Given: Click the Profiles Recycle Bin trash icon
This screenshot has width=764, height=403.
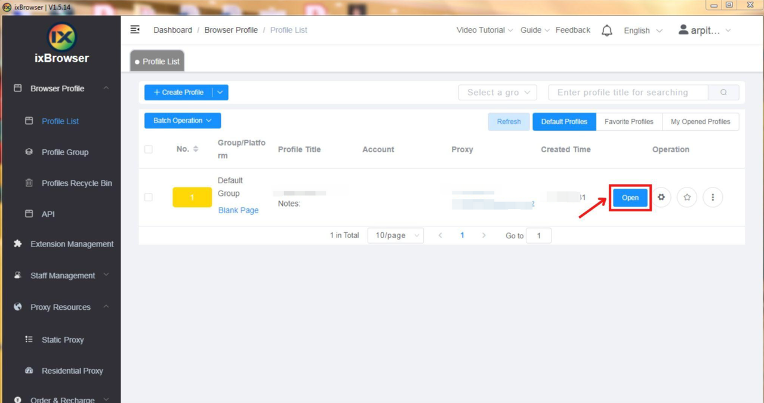Looking at the screenshot, I should coord(29,183).
